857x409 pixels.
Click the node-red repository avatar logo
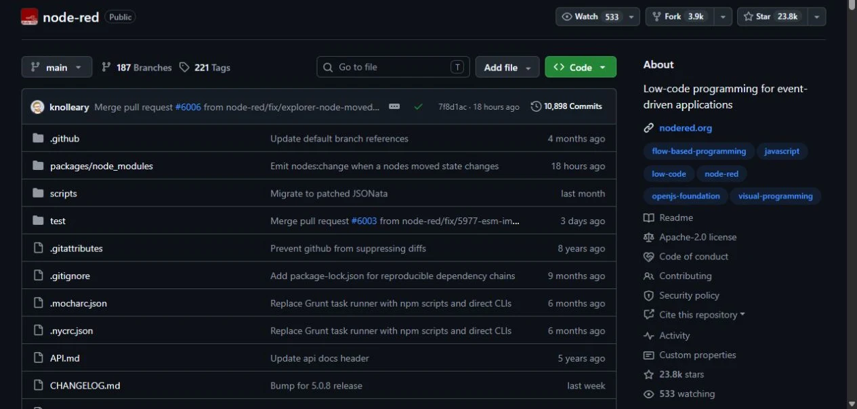(x=29, y=17)
